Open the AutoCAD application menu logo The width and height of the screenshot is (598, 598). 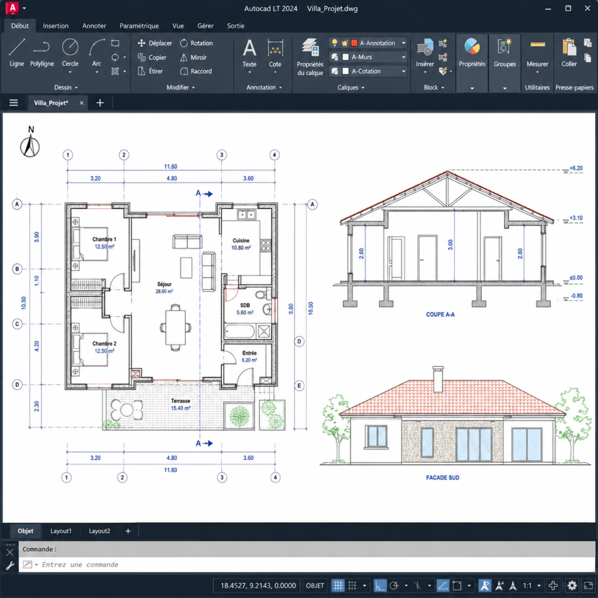point(12,8)
